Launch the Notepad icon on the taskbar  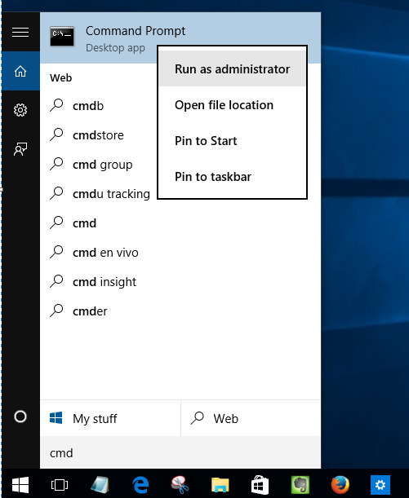point(100,485)
